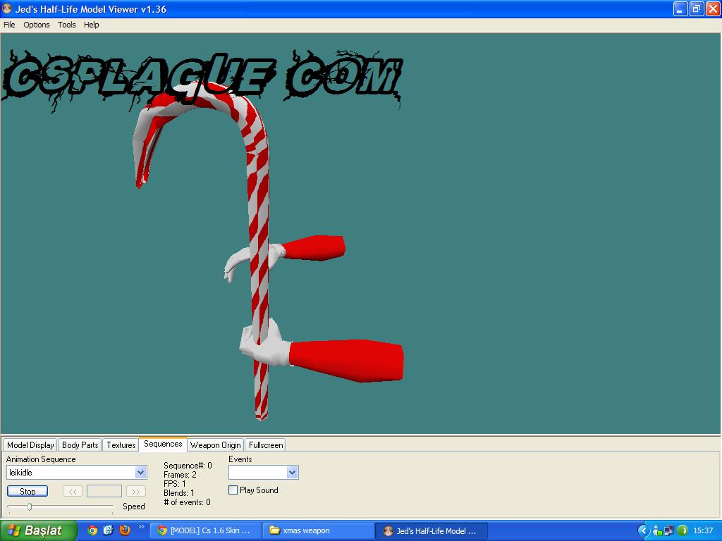Click the green round tray icon

click(x=683, y=531)
